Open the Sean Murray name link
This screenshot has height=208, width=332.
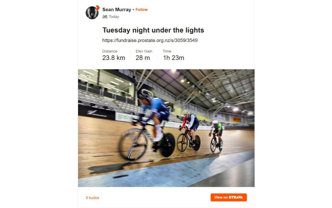click(x=117, y=10)
